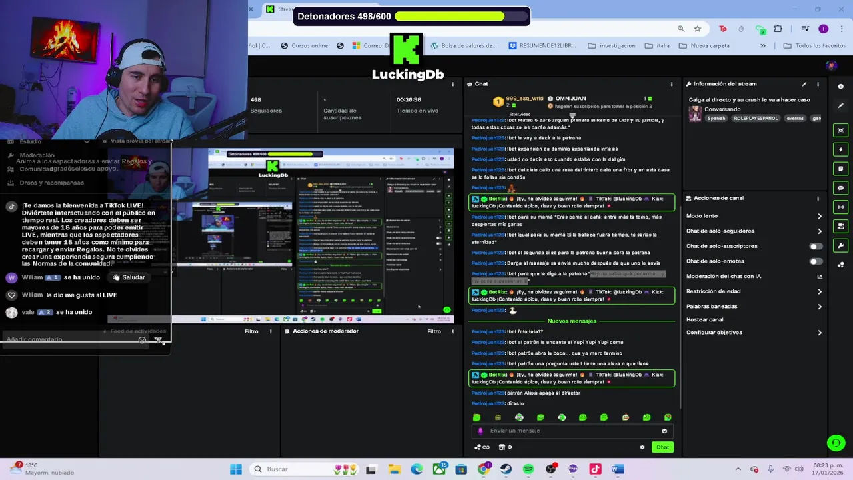
Task: Open Acciones de canal three-dot menu
Action: pyautogui.click(x=818, y=198)
